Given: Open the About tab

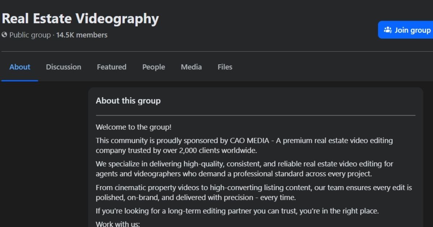Looking at the screenshot, I should coord(20,67).
